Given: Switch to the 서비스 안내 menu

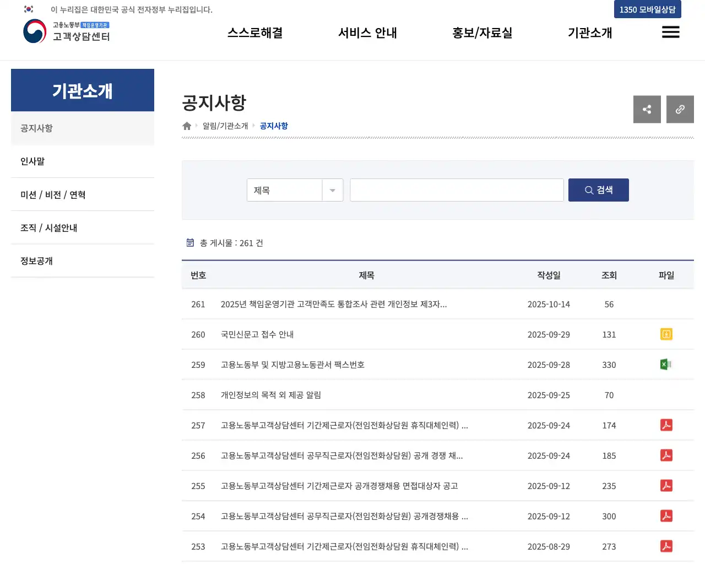Looking at the screenshot, I should (x=367, y=32).
